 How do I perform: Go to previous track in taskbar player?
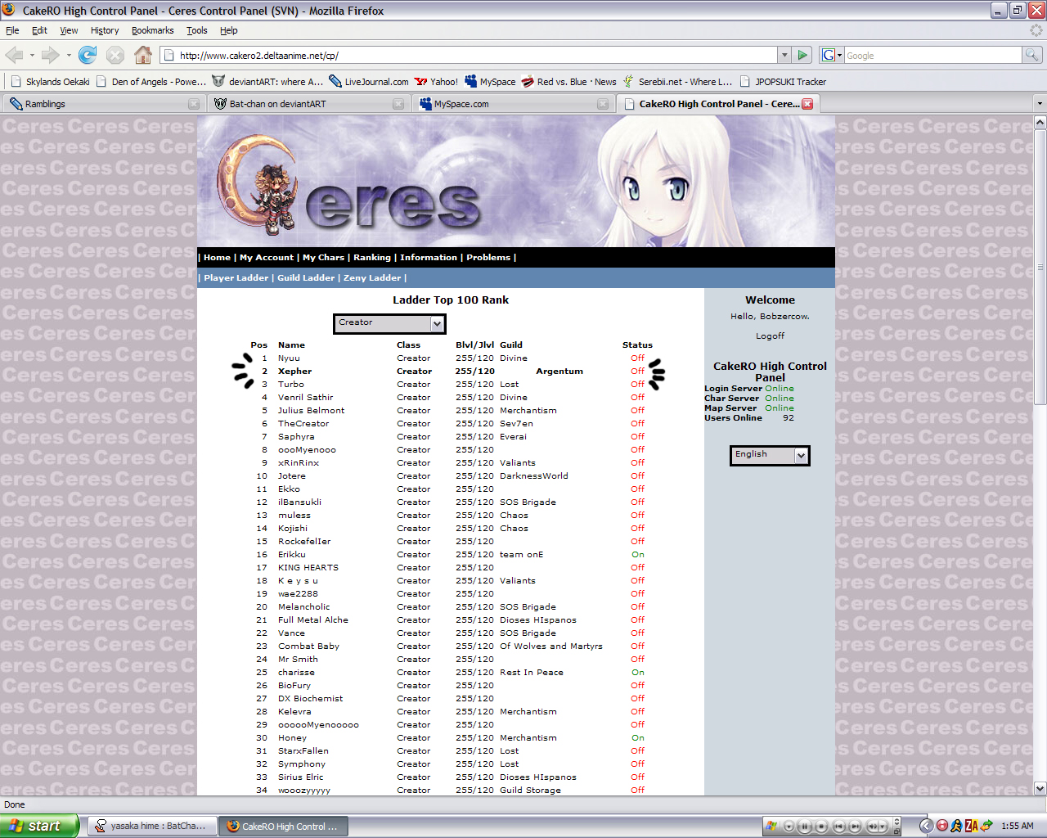pyautogui.click(x=838, y=826)
